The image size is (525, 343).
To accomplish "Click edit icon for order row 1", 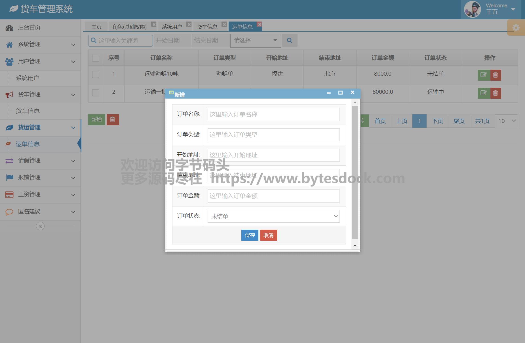I will 484,75.
